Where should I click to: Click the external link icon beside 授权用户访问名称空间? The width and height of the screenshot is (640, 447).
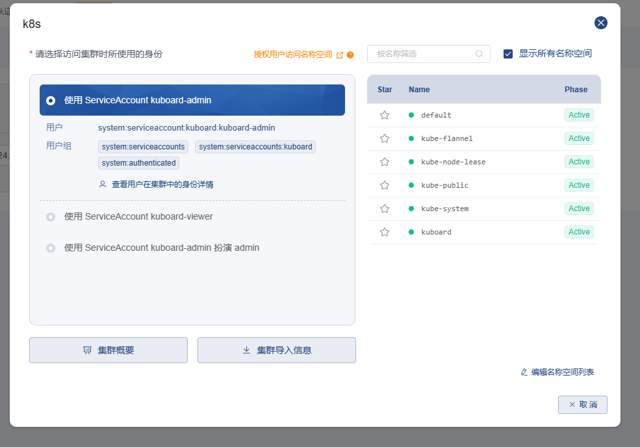(x=340, y=55)
